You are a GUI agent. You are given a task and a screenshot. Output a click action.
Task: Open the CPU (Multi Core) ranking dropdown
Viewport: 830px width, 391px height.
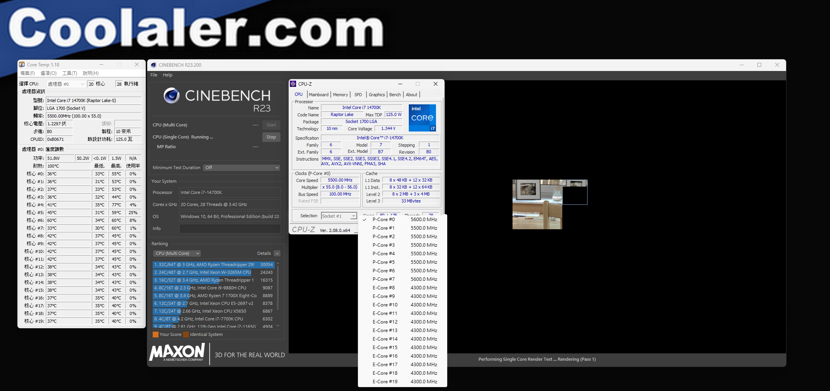[177, 253]
